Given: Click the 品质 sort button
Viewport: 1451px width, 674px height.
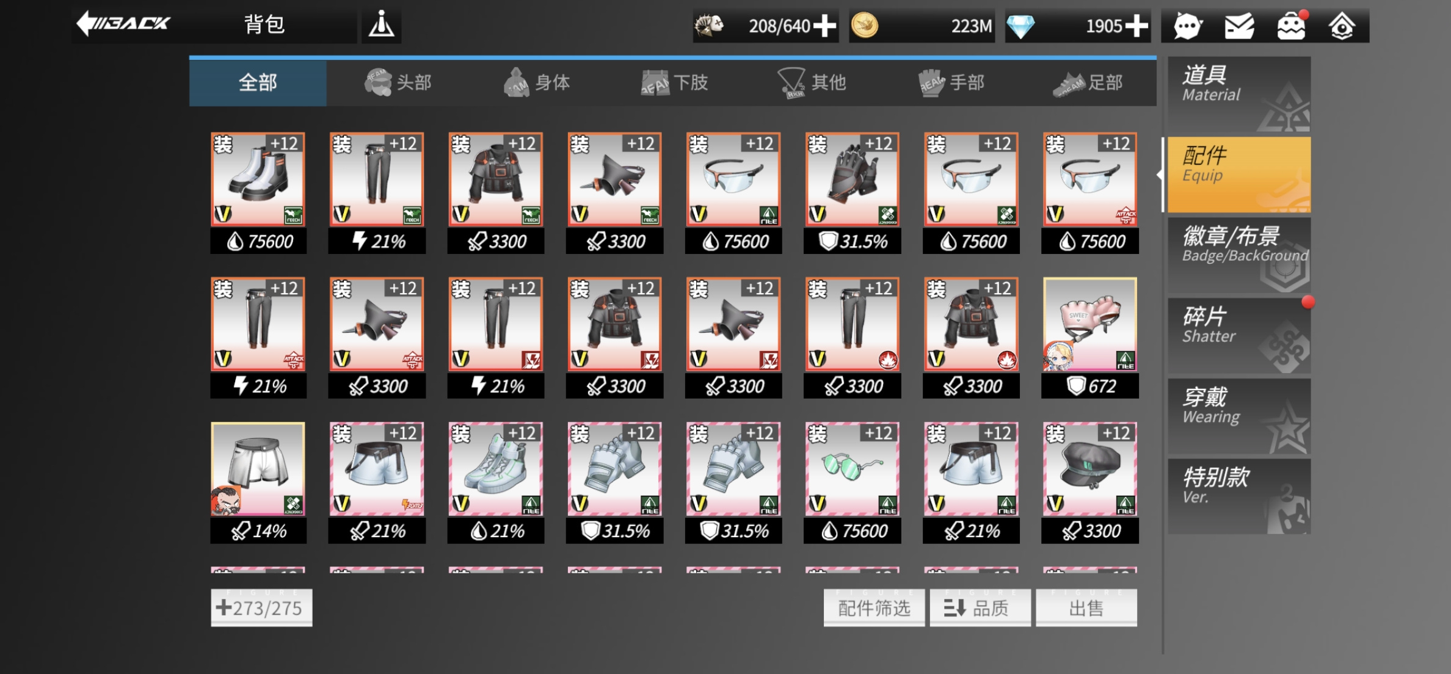Looking at the screenshot, I should point(980,607).
